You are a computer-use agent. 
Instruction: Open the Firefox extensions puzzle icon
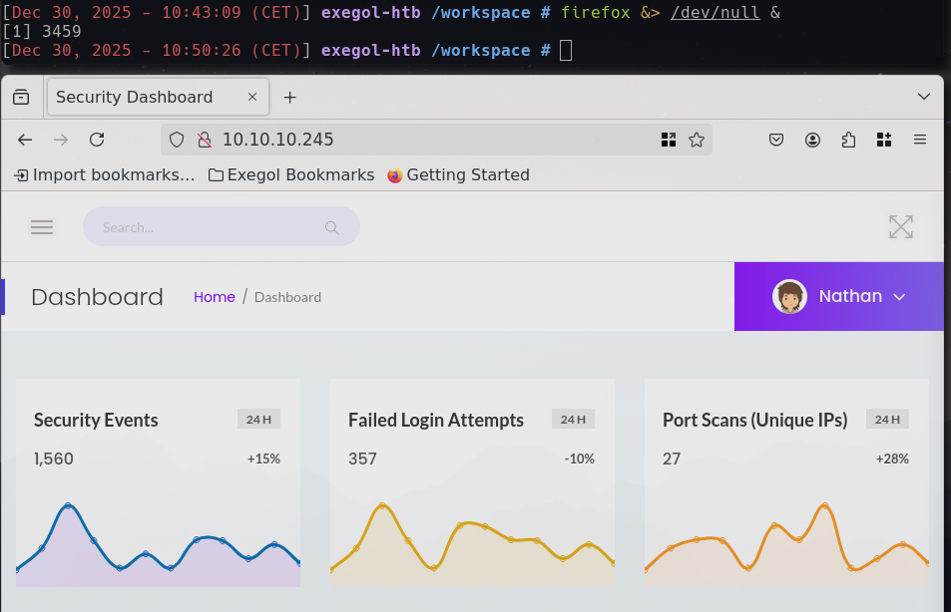tap(848, 140)
